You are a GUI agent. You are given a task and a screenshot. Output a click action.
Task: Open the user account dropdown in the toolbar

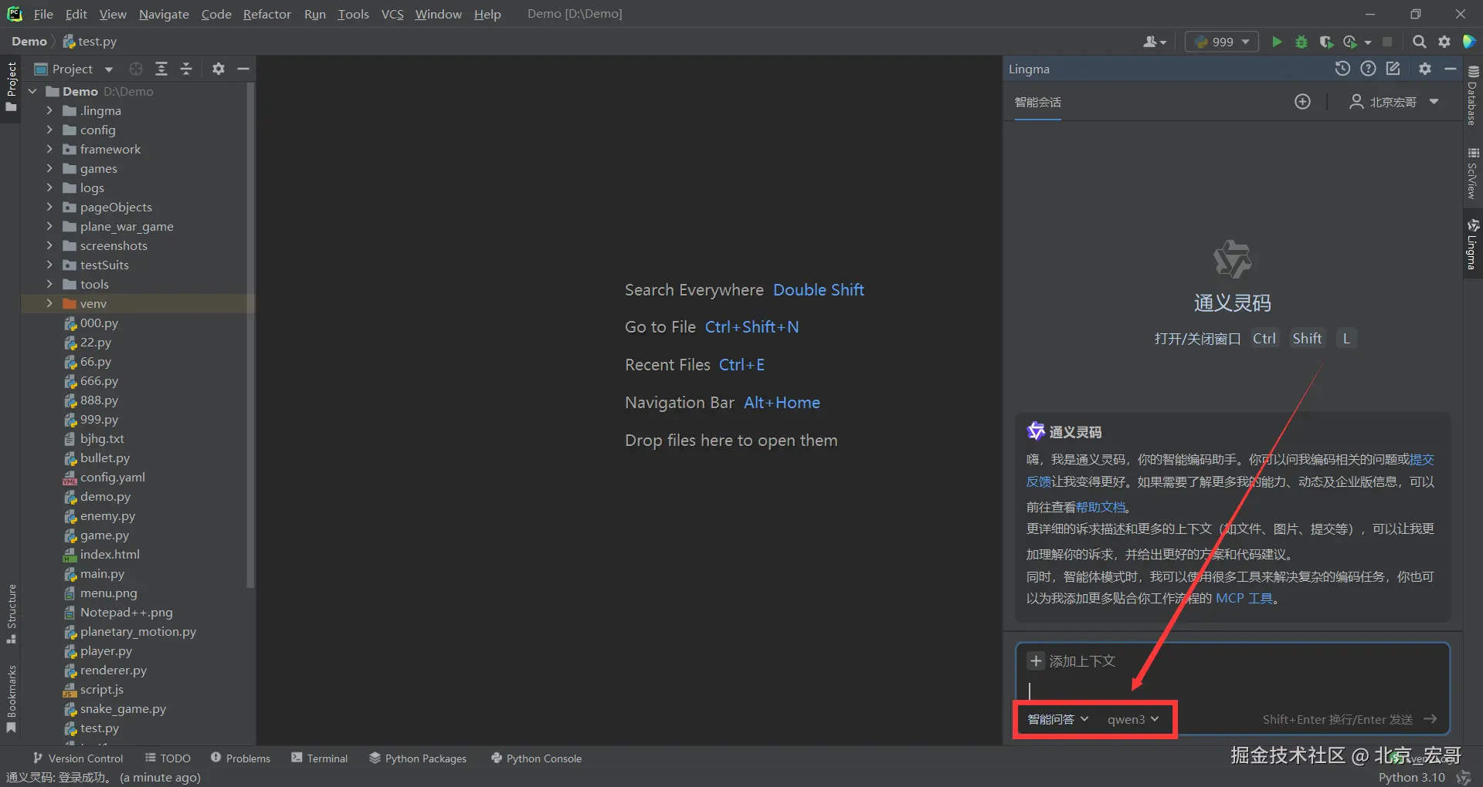tap(1155, 42)
